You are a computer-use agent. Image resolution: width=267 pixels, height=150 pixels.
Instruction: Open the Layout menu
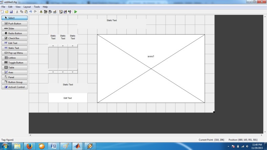coord(27,7)
